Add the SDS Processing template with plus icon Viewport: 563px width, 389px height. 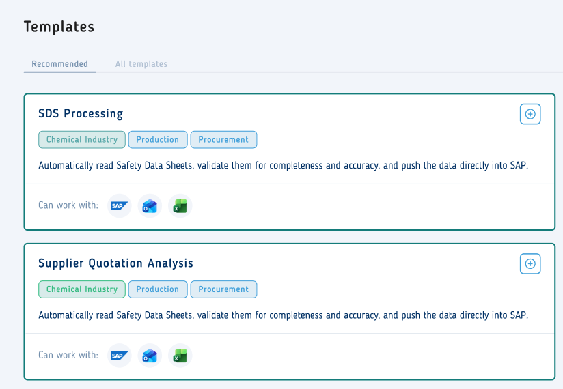click(530, 114)
